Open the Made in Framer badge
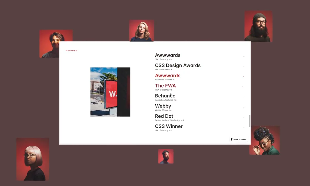 click(239, 139)
